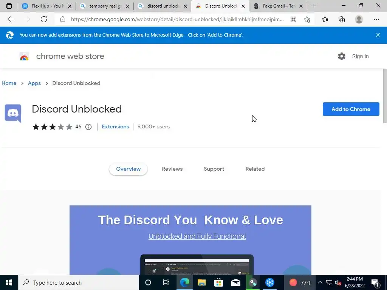Sign in to Chrome Web Store
Viewport: 387px width, 290px height.
[x=360, y=57]
